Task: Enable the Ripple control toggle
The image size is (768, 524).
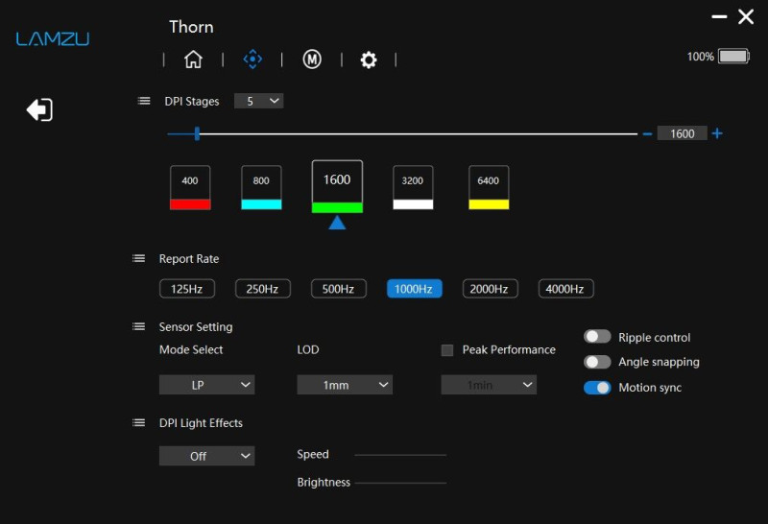Action: 597,337
